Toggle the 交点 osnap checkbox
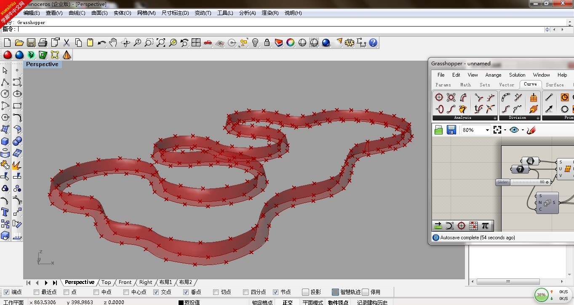This screenshot has height=305, width=574. click(156, 292)
